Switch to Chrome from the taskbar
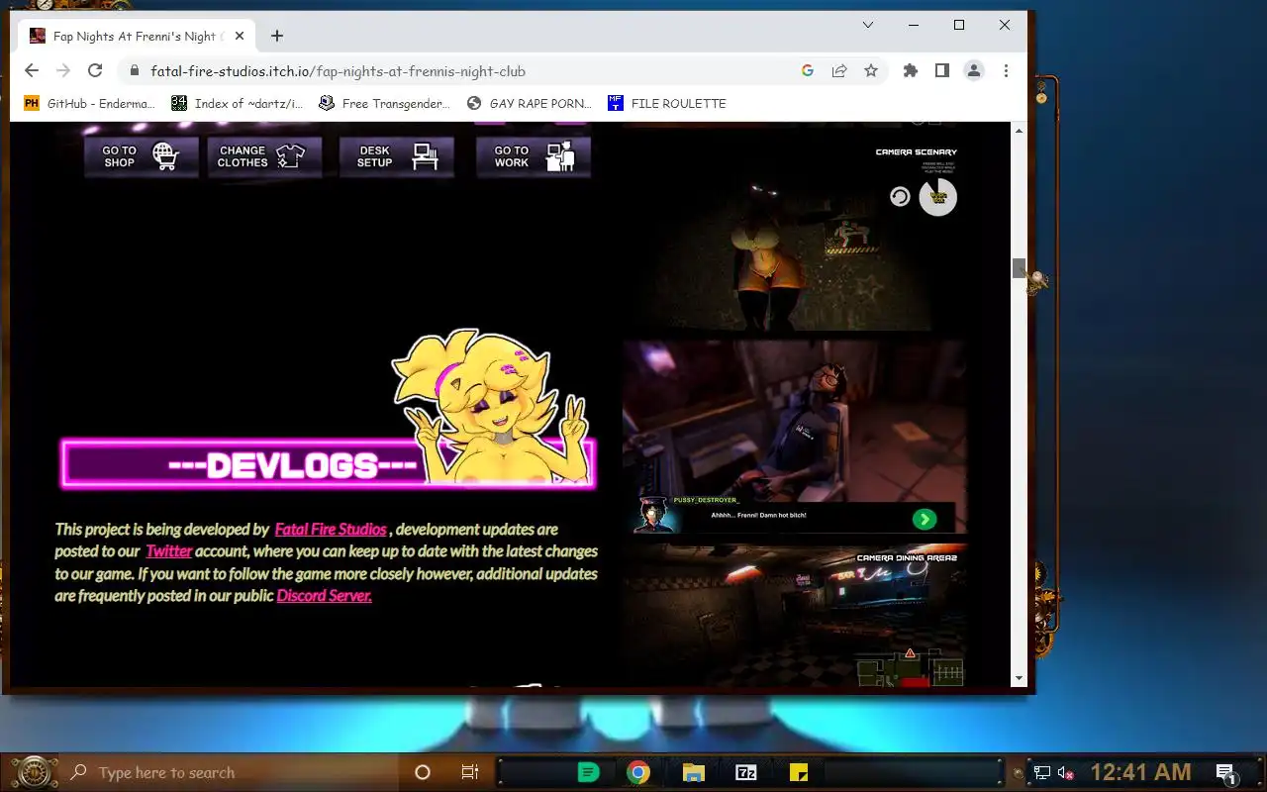This screenshot has width=1267, height=792. pos(638,772)
